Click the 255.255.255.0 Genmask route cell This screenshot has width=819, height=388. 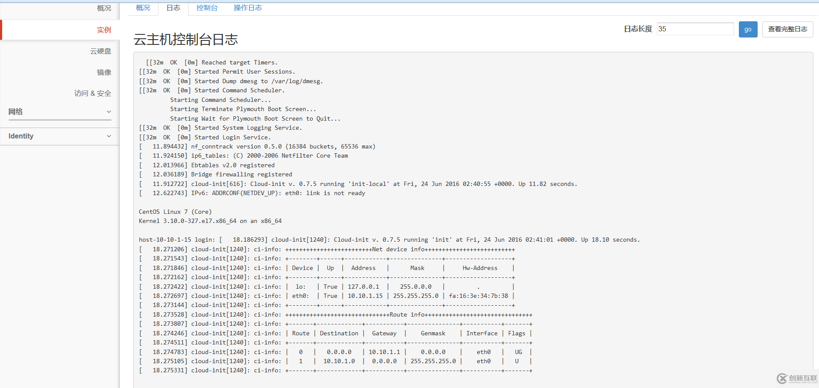(433, 361)
